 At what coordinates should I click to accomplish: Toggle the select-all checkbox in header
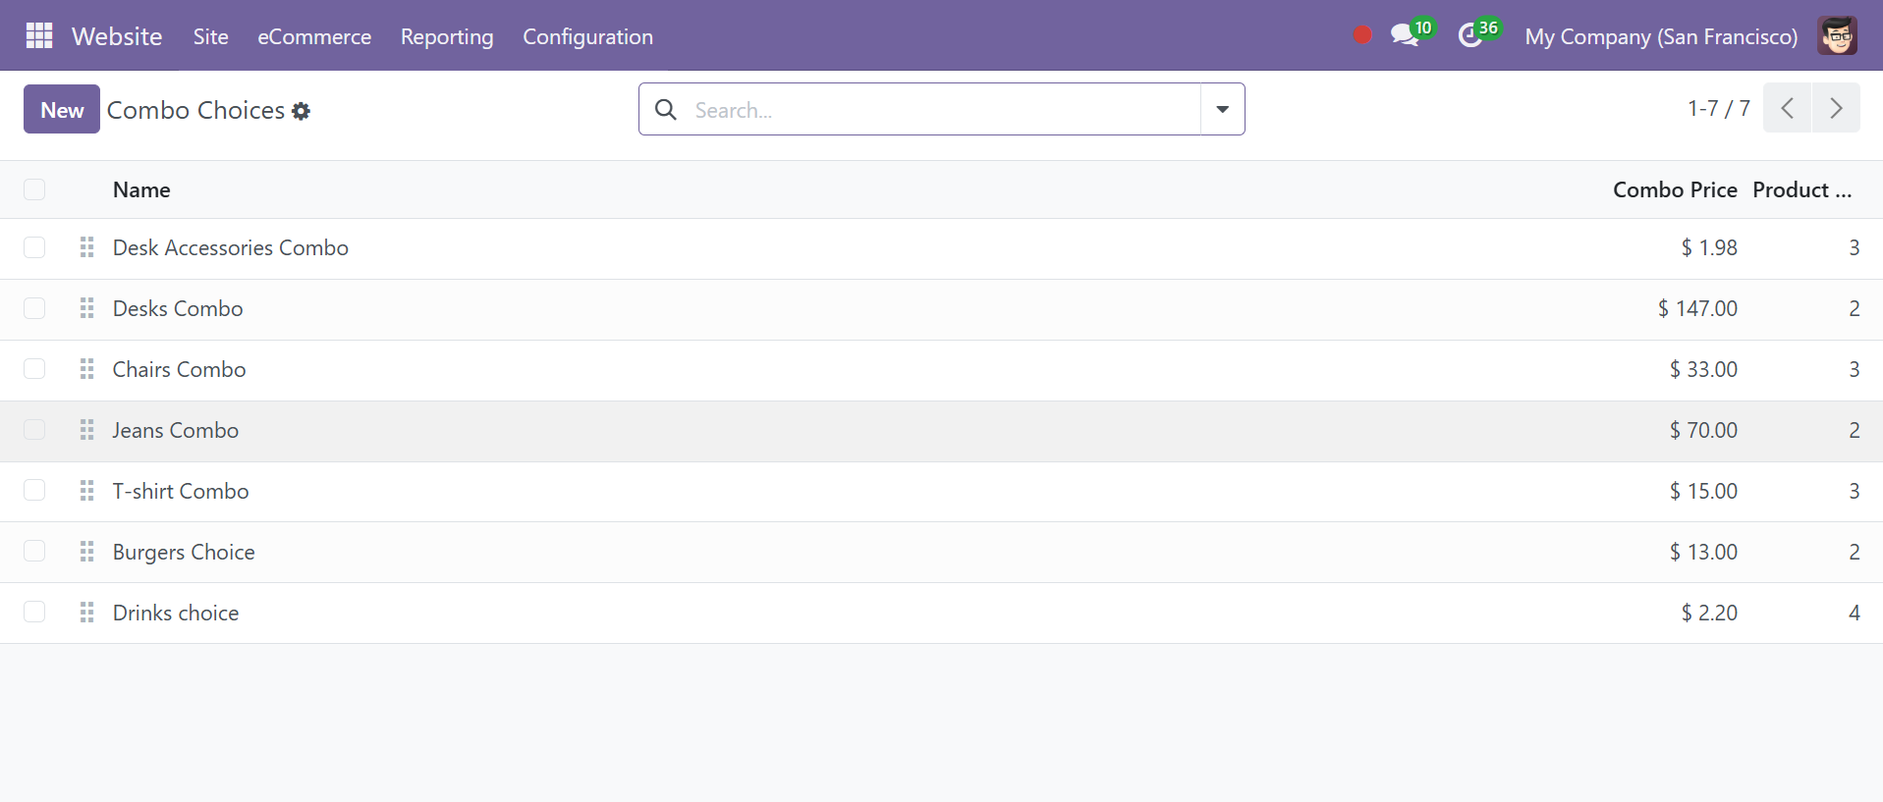(34, 189)
